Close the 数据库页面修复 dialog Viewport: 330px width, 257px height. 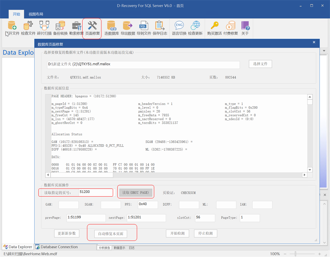pos(314,42)
